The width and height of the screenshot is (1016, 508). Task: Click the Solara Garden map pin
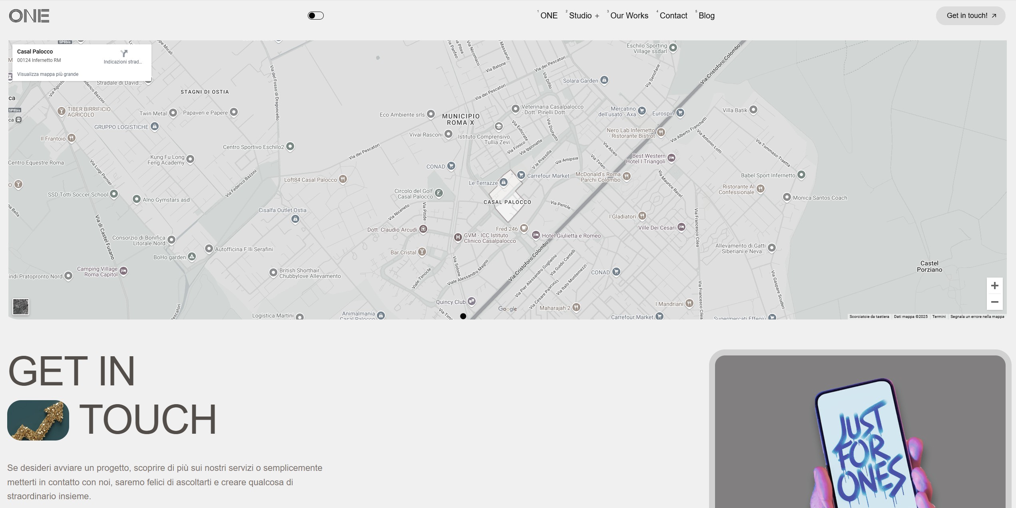(604, 80)
